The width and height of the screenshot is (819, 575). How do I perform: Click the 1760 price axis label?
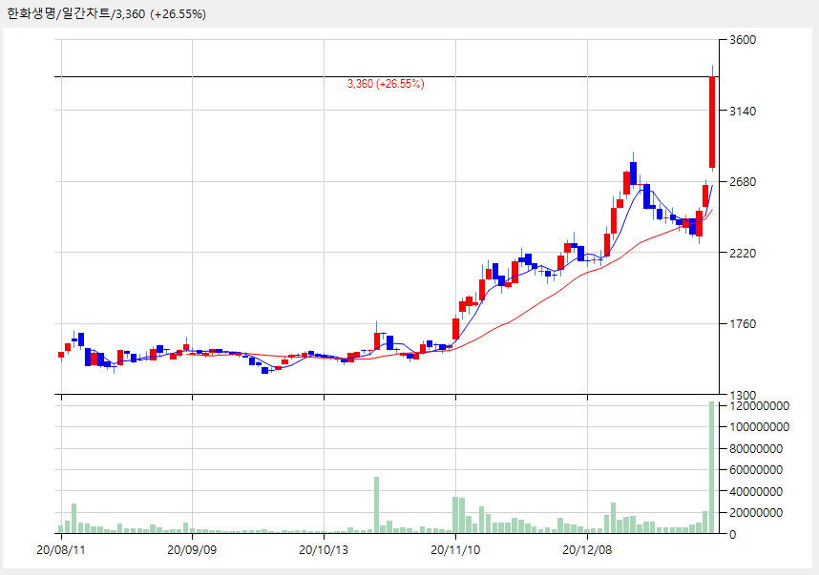click(743, 324)
